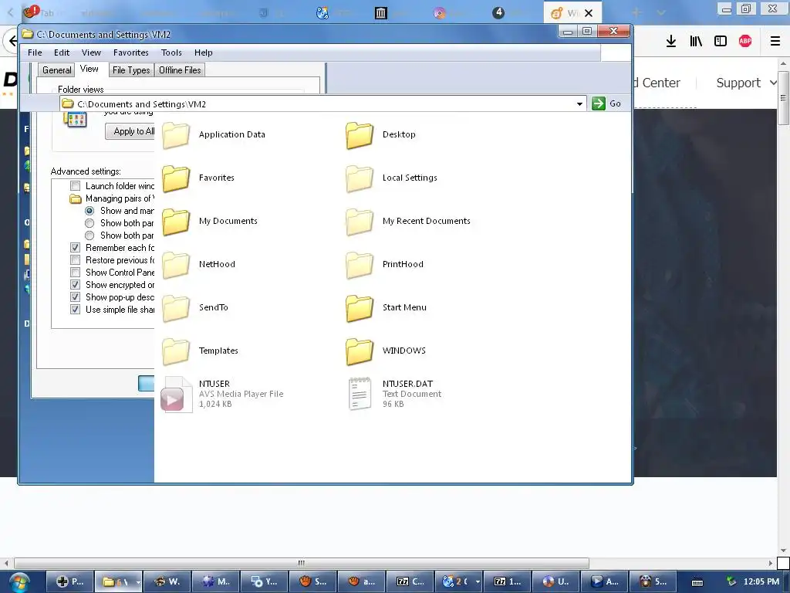
Task: Open the Application Data folder icon
Action: pos(176,135)
